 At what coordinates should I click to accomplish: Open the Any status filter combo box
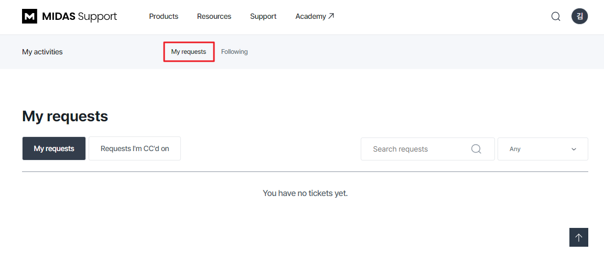[x=543, y=149]
